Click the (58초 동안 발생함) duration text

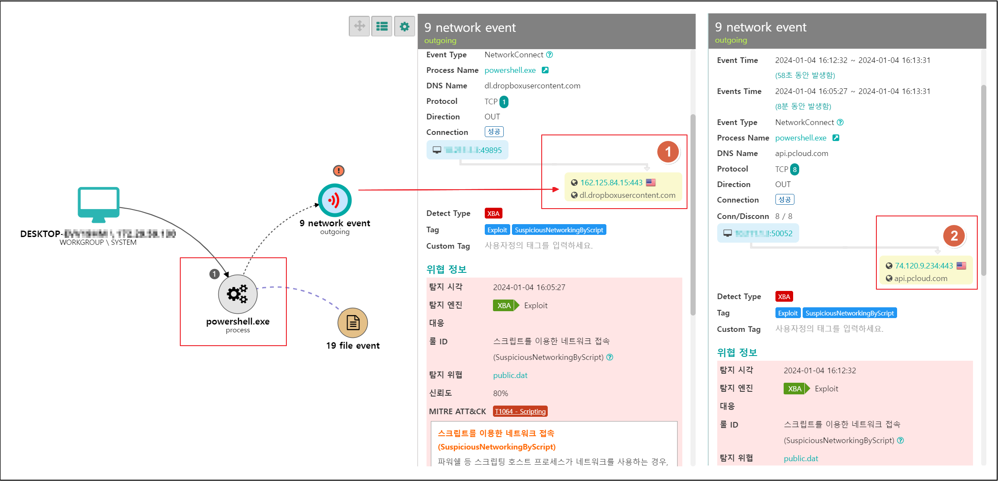(x=805, y=75)
